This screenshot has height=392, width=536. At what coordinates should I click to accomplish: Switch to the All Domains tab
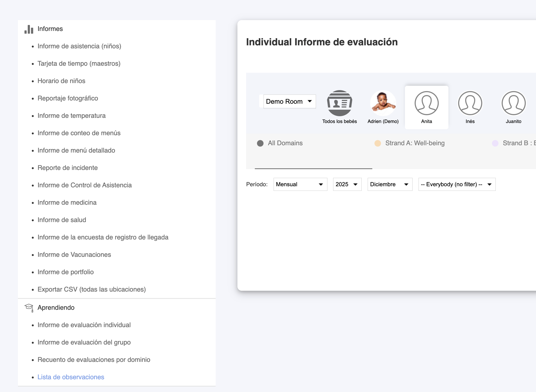pyautogui.click(x=285, y=143)
